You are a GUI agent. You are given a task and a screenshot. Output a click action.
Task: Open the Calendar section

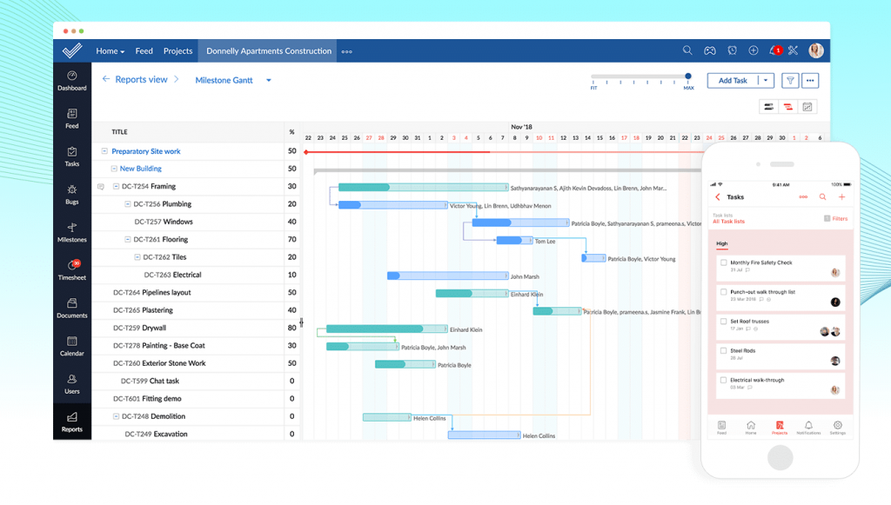tap(71, 346)
